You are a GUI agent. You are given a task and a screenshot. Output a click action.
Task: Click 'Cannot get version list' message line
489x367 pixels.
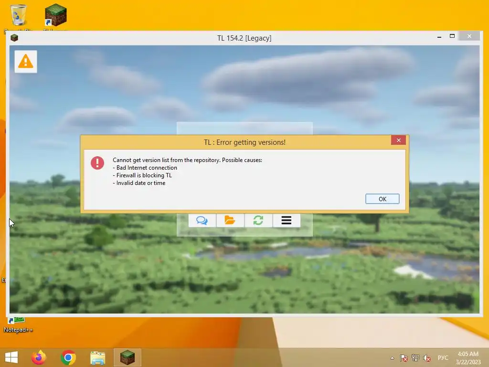pos(187,160)
